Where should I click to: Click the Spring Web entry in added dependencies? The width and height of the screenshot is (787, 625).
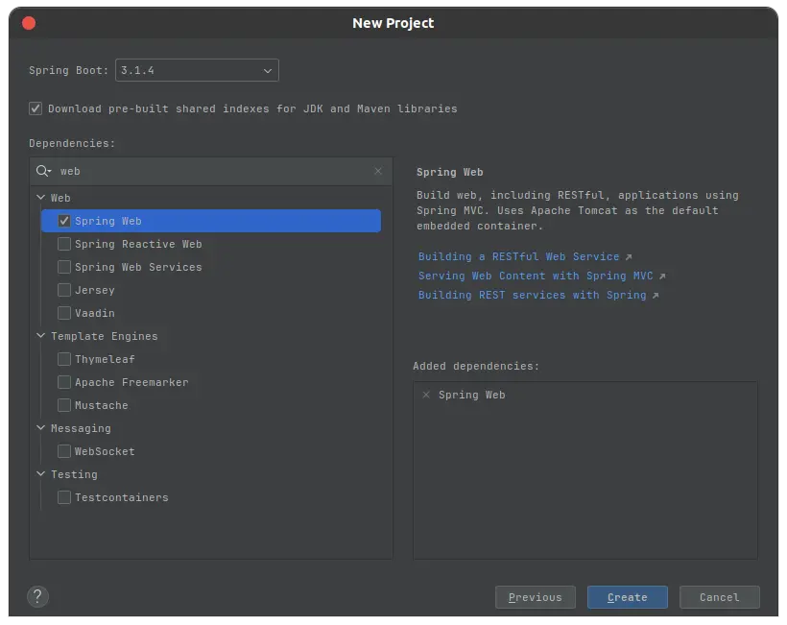472,395
